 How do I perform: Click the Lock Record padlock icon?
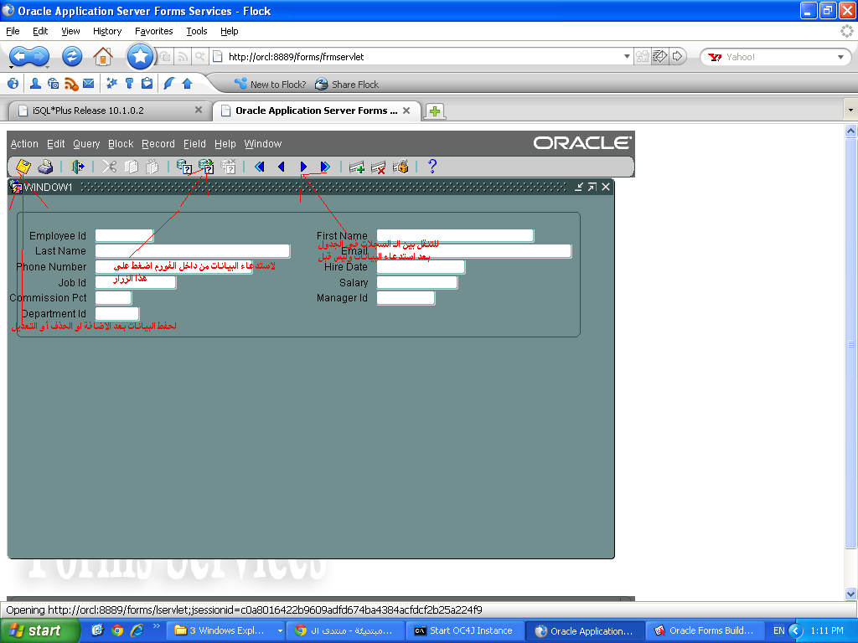401,167
